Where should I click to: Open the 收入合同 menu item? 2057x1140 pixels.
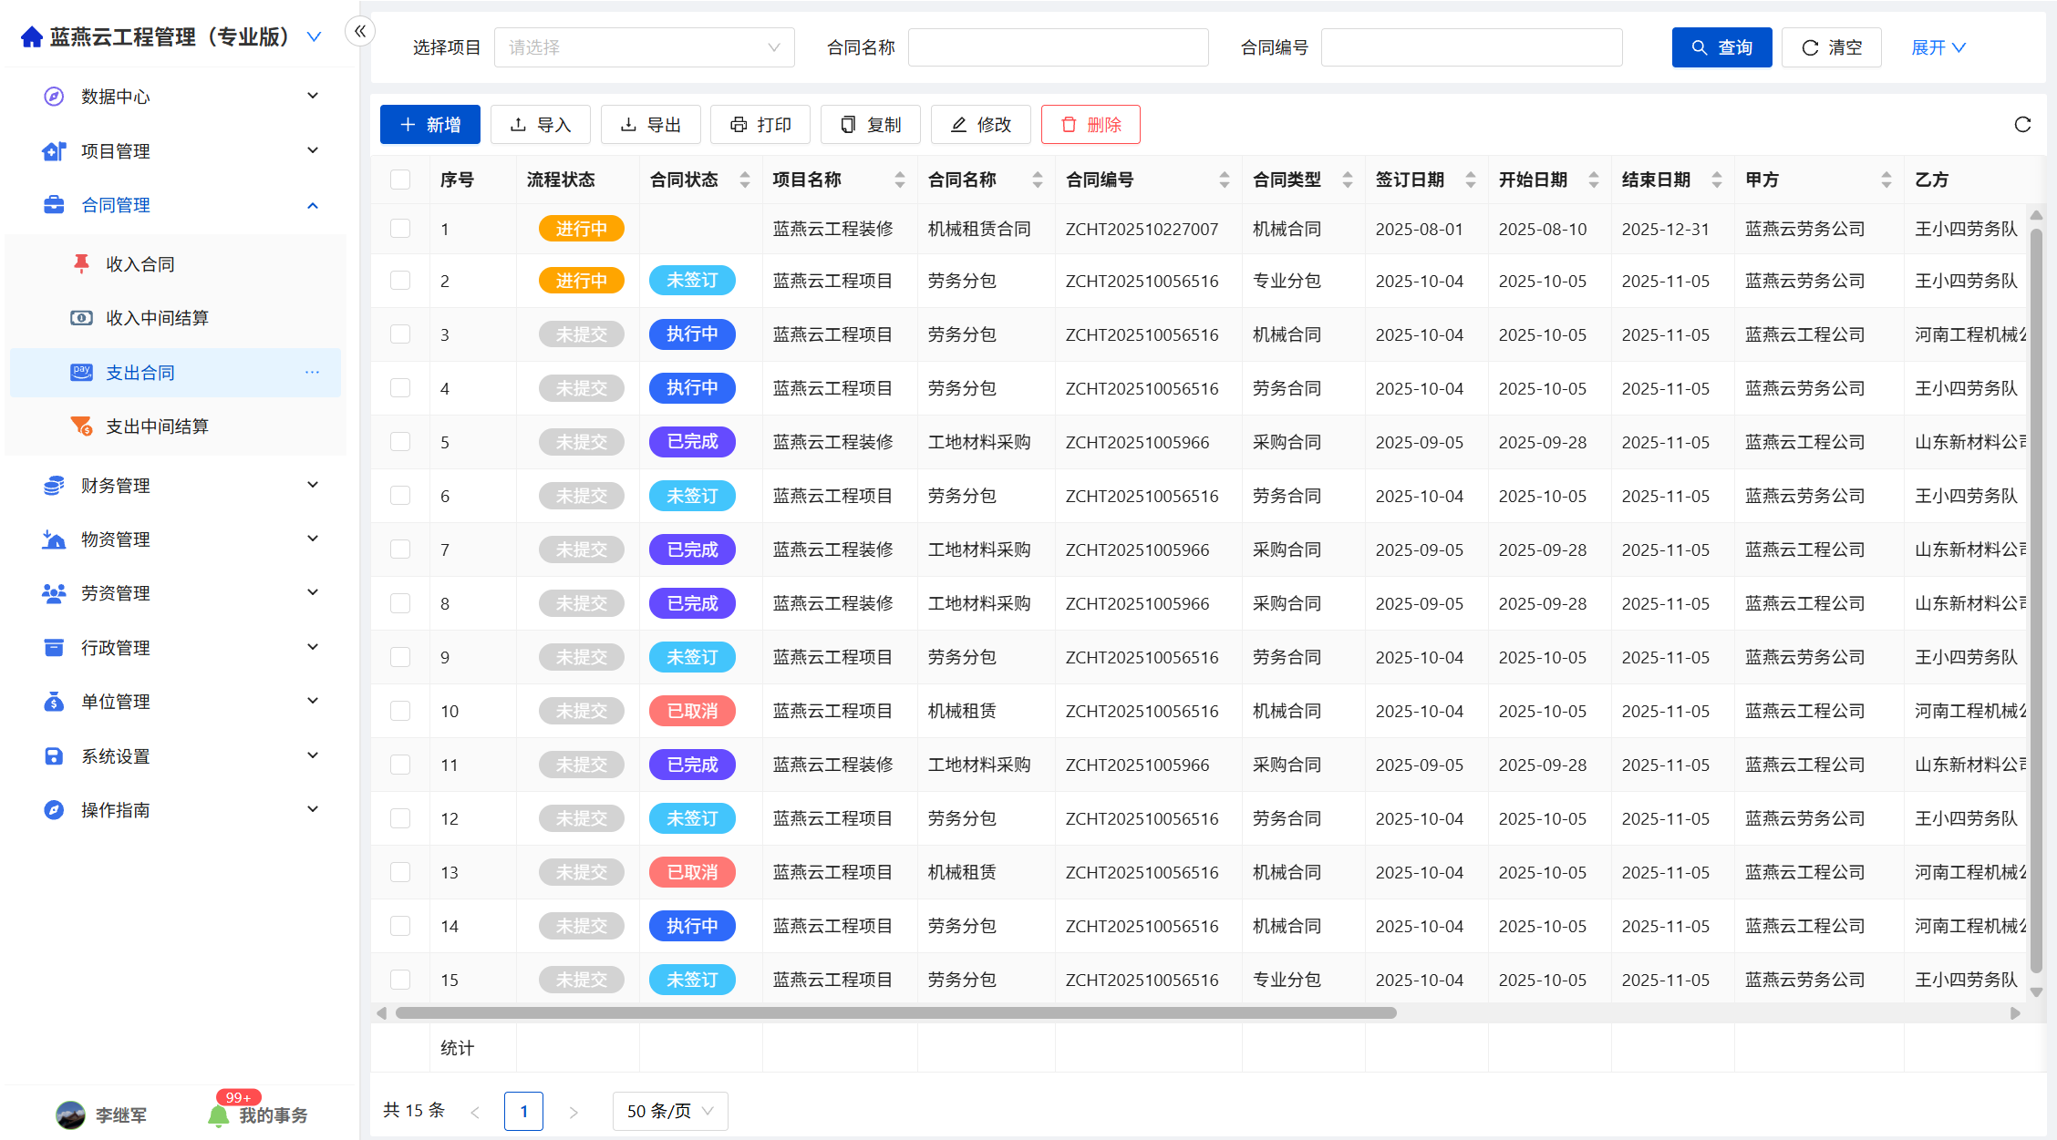140,264
